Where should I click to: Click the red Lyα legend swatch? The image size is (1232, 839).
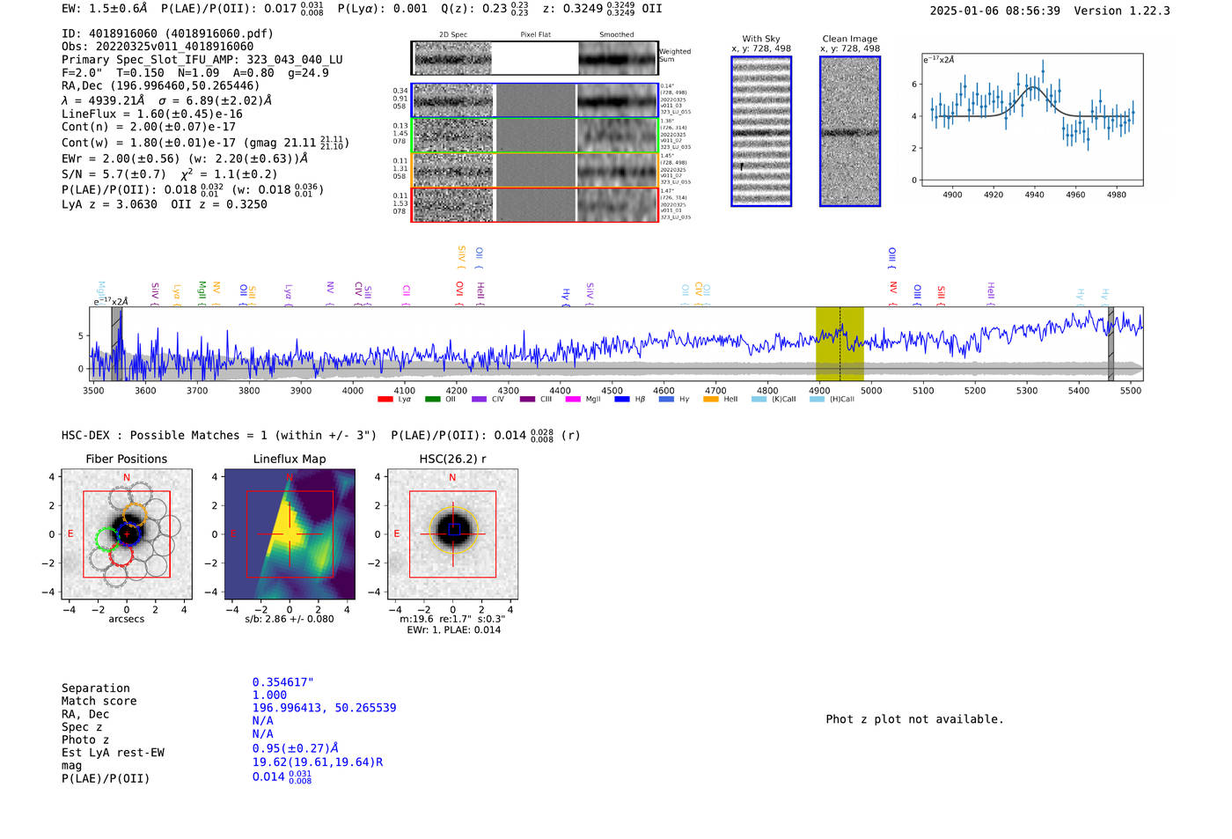click(385, 400)
